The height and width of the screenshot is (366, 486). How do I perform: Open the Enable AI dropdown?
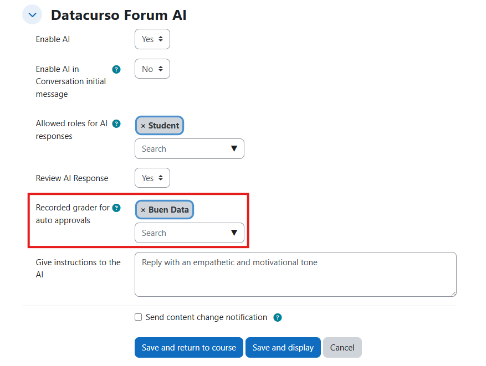[152, 39]
